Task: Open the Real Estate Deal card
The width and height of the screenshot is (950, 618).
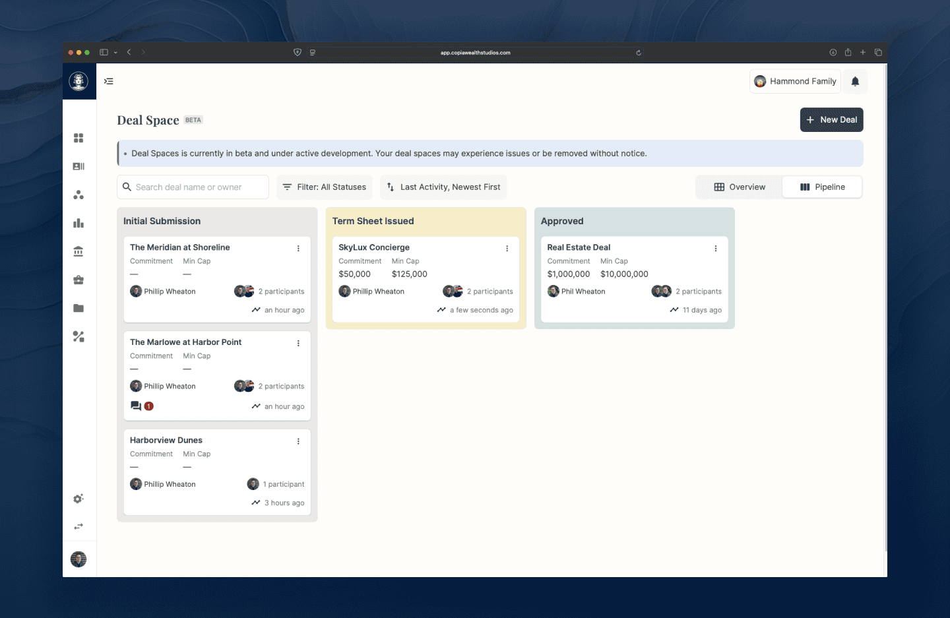Action: tap(579, 247)
